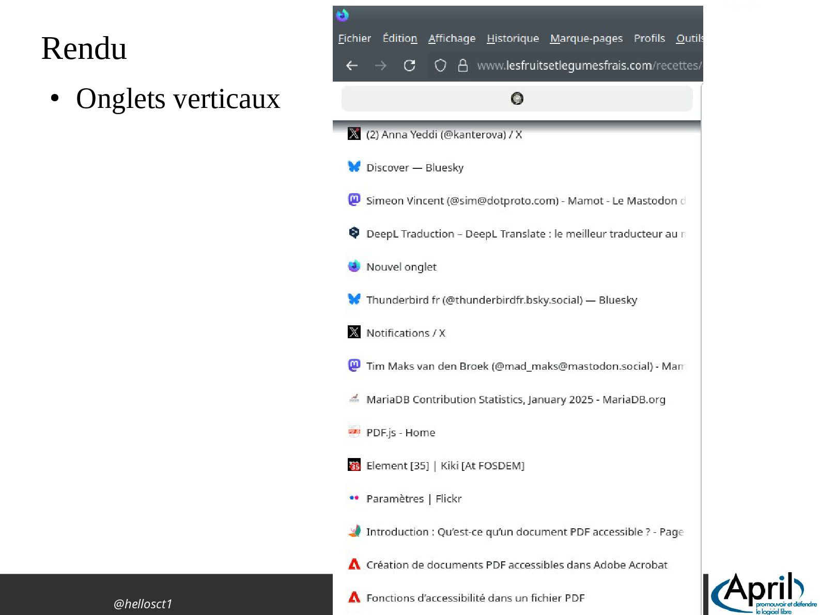Click the grey pill button above tab list
Image resolution: width=820 pixels, height=615 pixels.
tap(517, 99)
